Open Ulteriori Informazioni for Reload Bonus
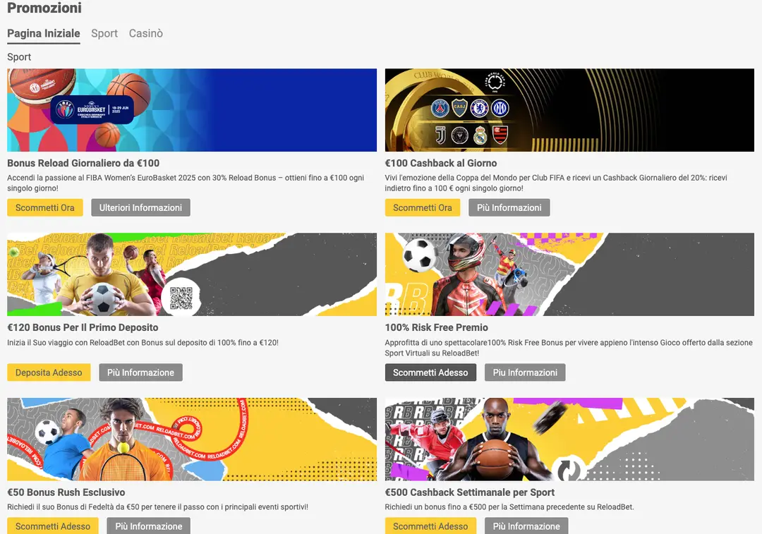 tap(140, 207)
